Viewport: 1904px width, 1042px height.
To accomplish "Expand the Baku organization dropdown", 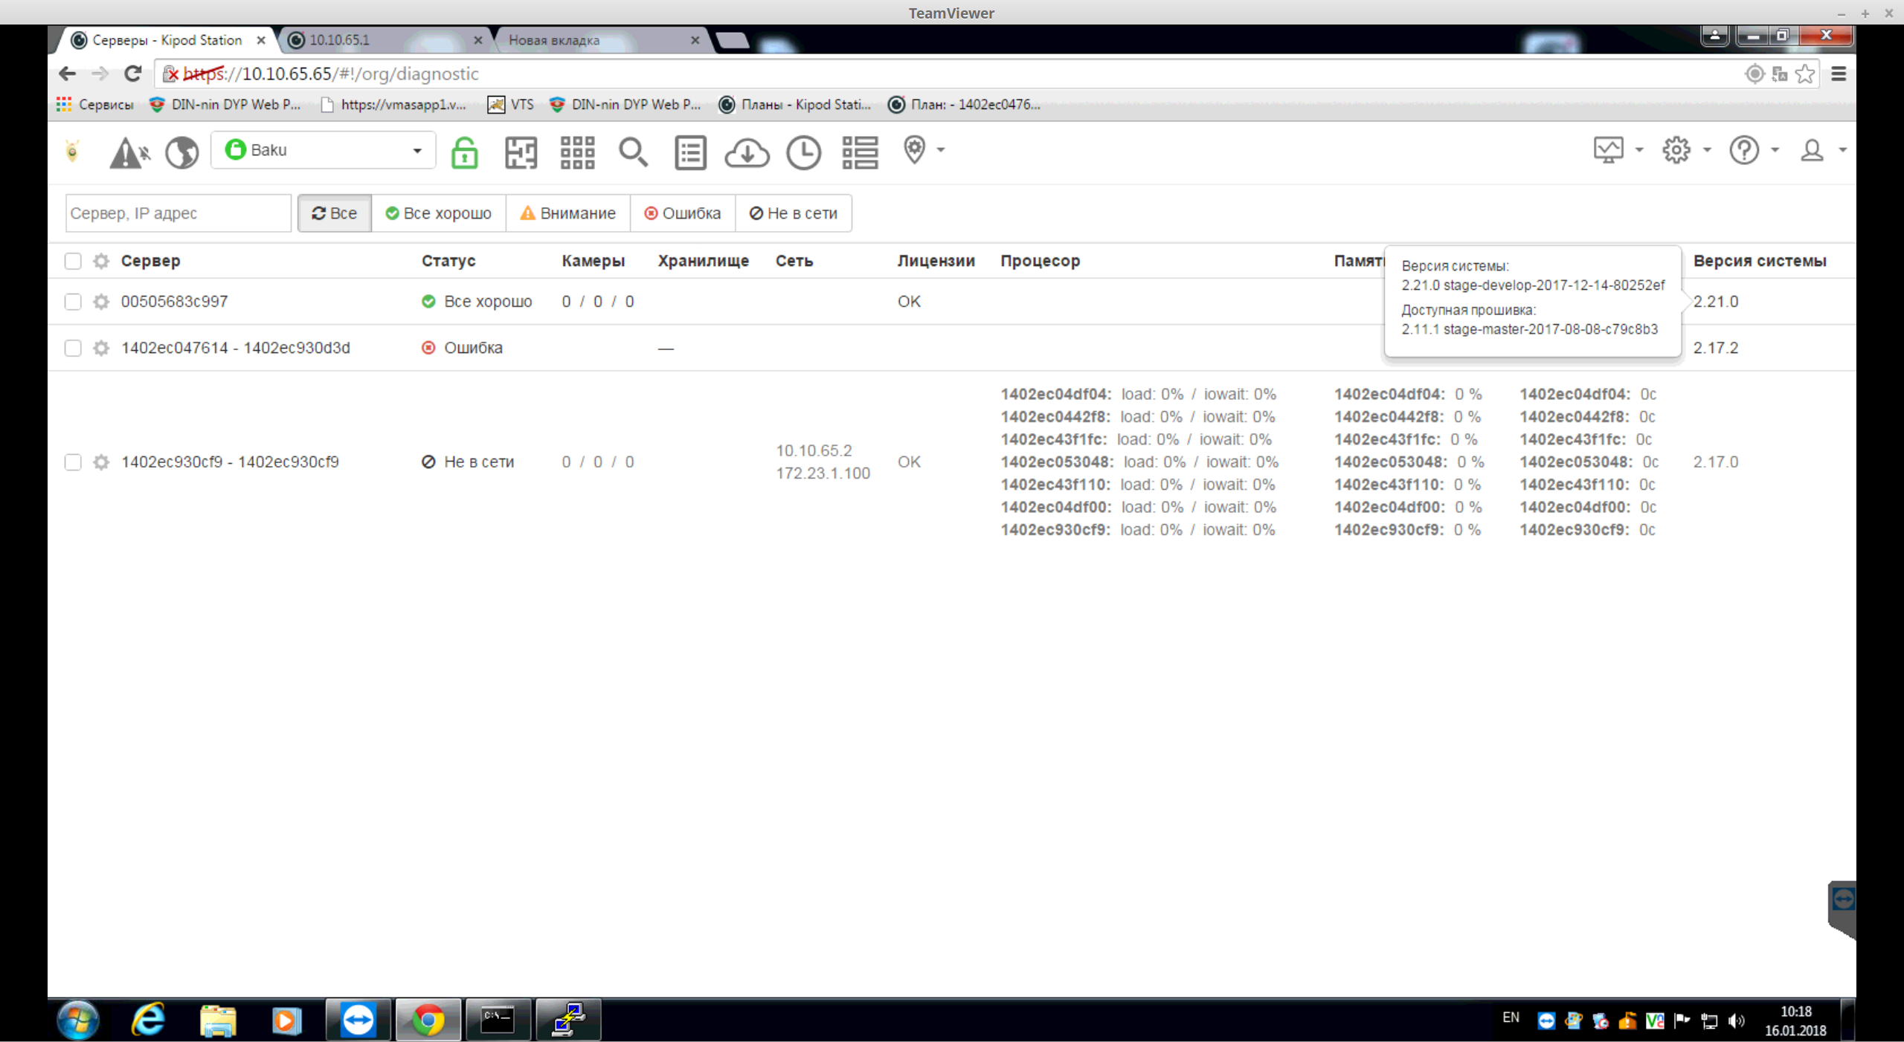I will point(323,150).
